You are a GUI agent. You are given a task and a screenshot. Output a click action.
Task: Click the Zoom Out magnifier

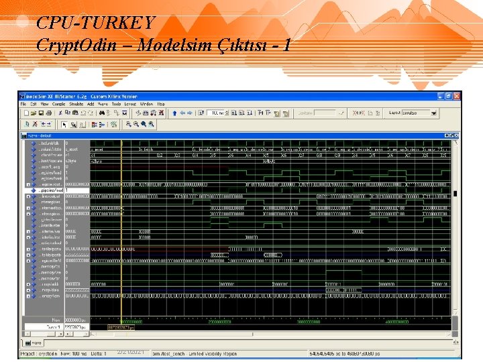coord(136,125)
